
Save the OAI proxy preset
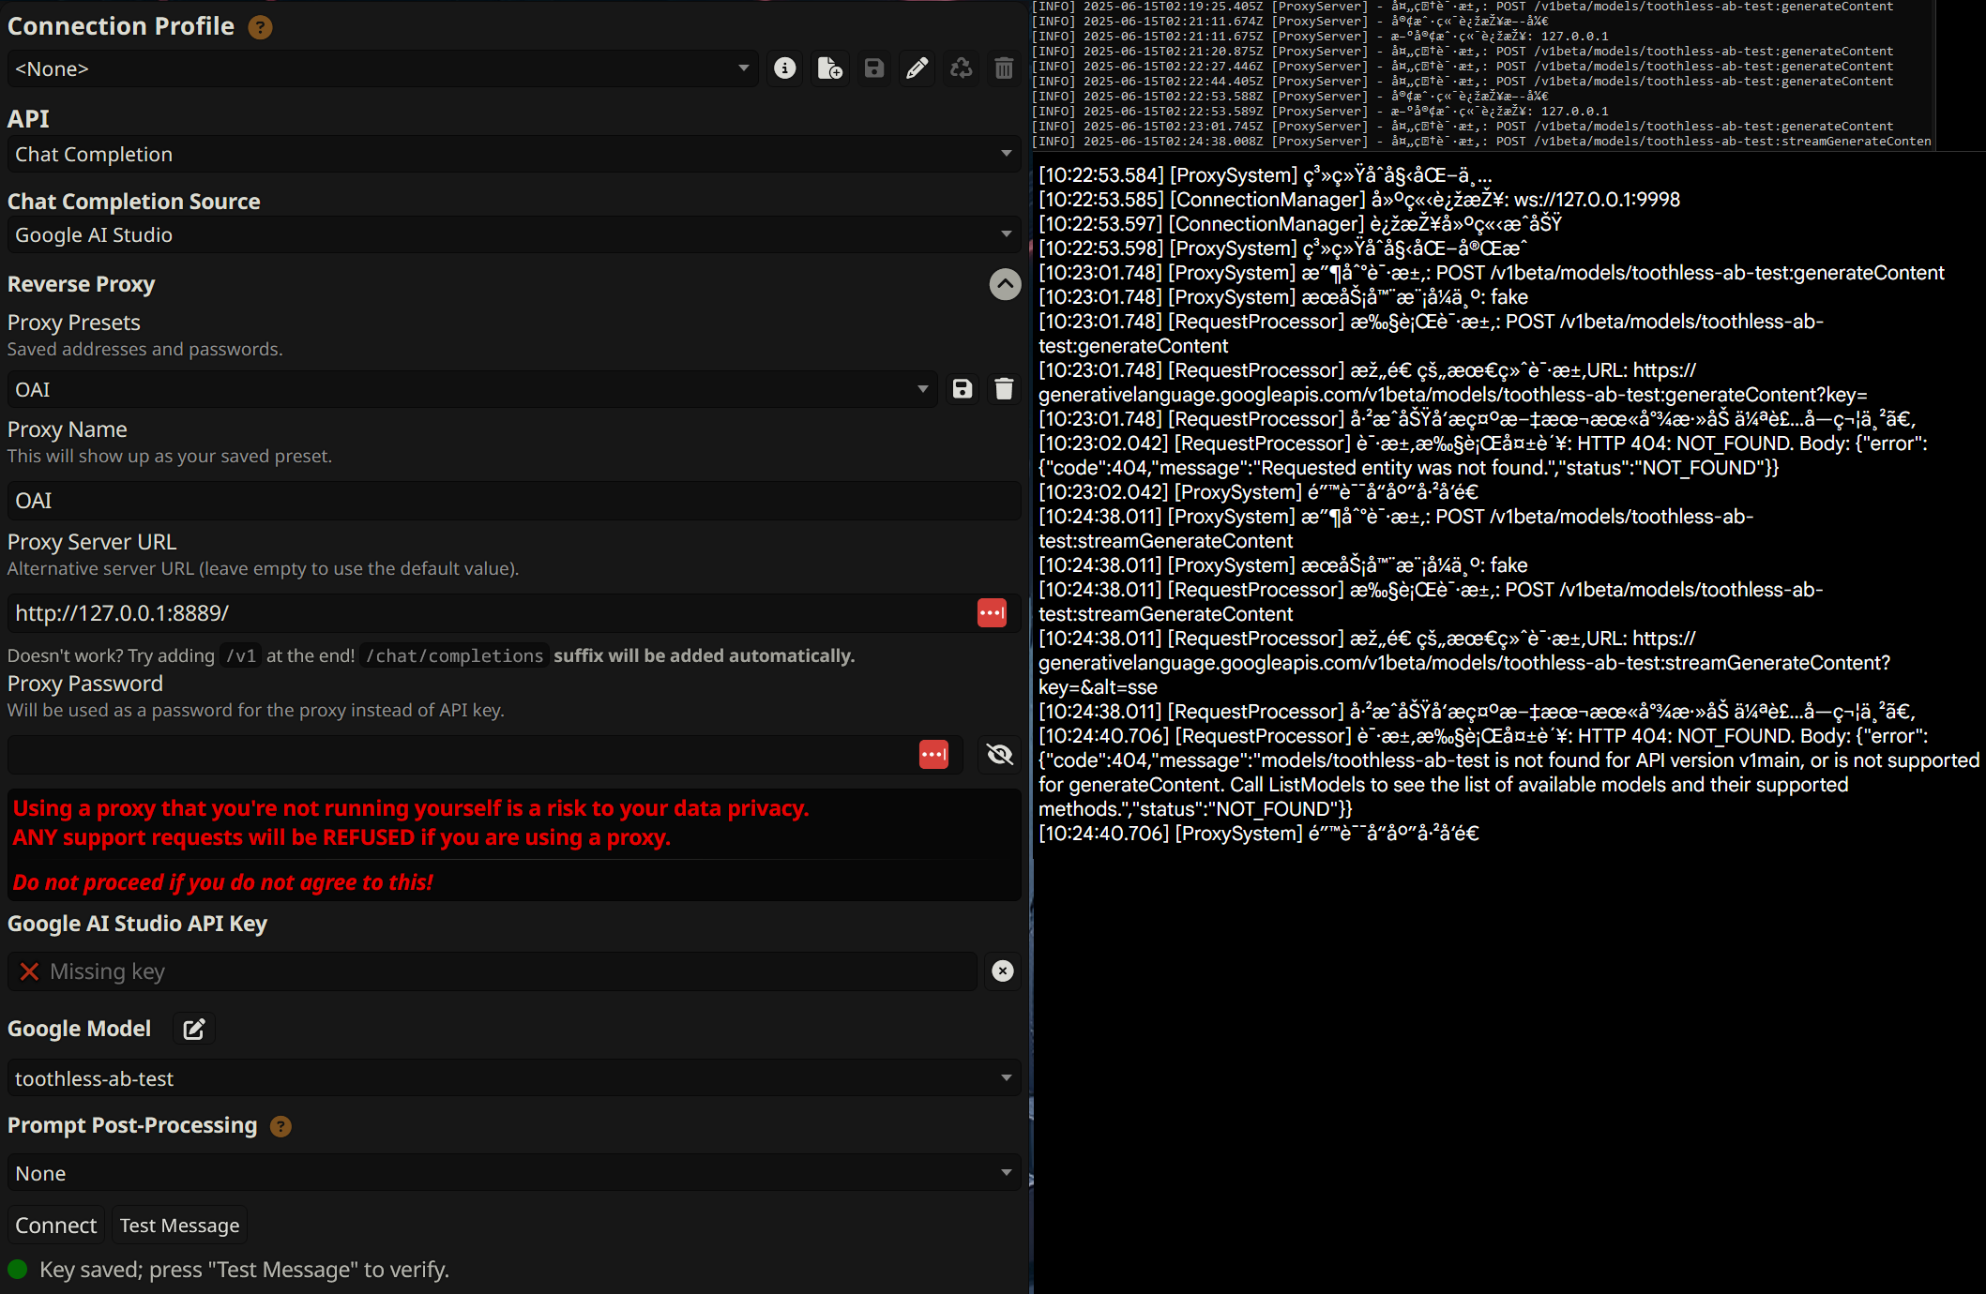(962, 389)
